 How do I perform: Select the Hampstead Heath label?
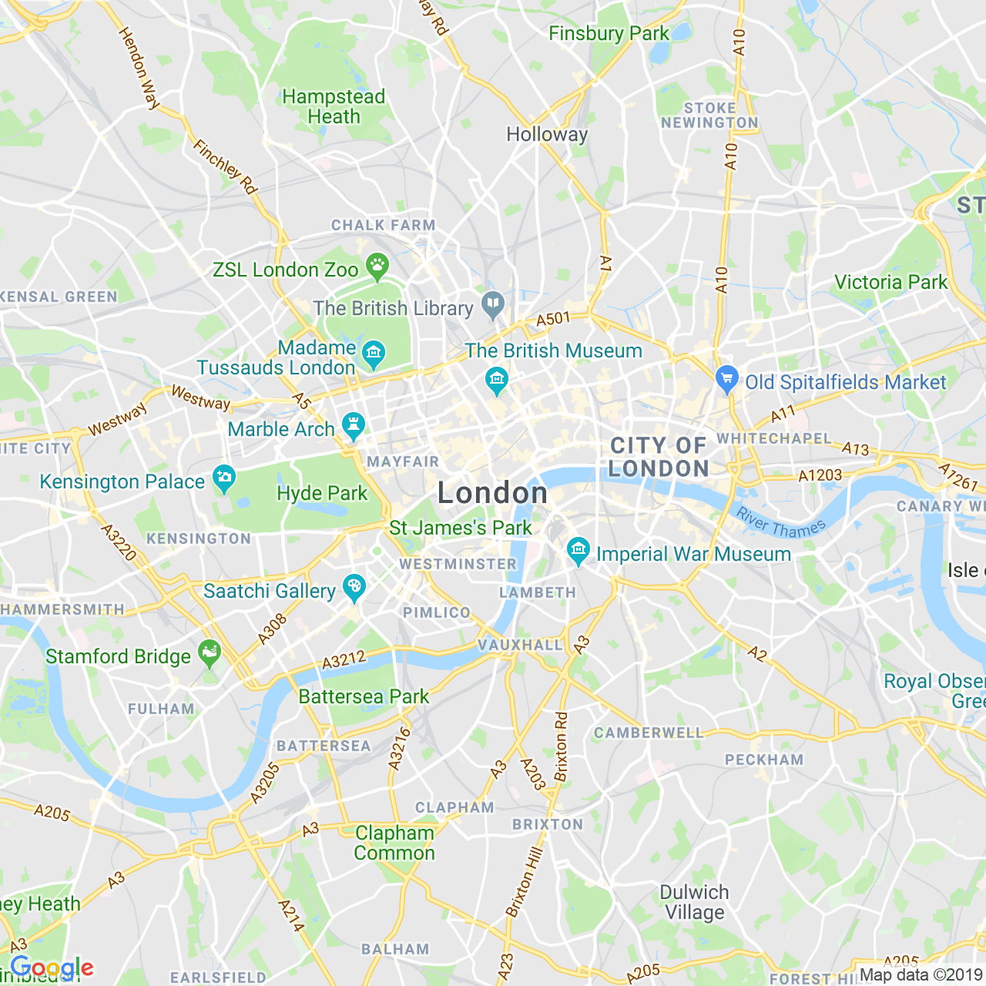pyautogui.click(x=334, y=106)
